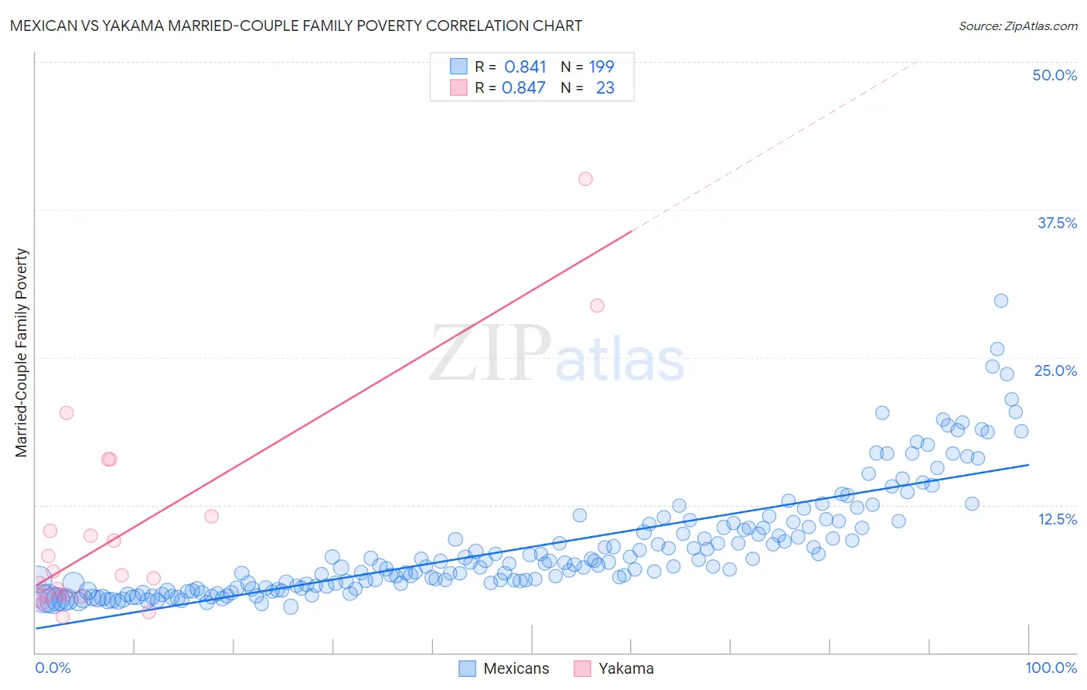Click the 50.0% y-axis label
The image size is (1087, 690).
1055,75
